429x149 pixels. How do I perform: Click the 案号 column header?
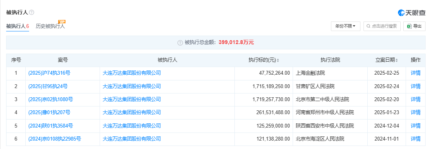63,61
